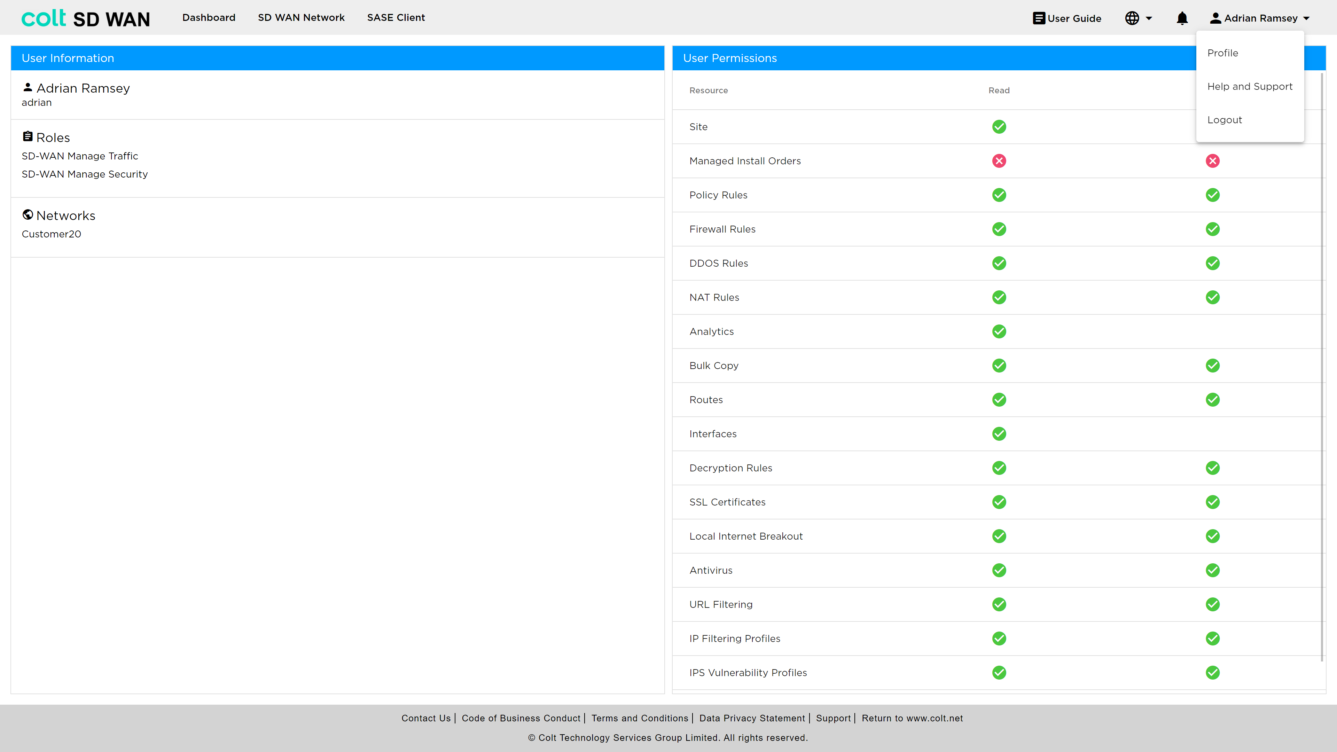
Task: Click the 'Firewall Rules' resource name
Action: click(x=722, y=229)
